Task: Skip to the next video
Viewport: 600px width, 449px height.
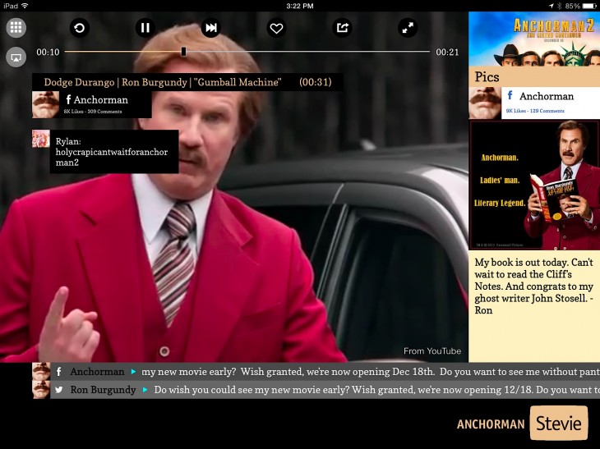Action: coord(211,28)
